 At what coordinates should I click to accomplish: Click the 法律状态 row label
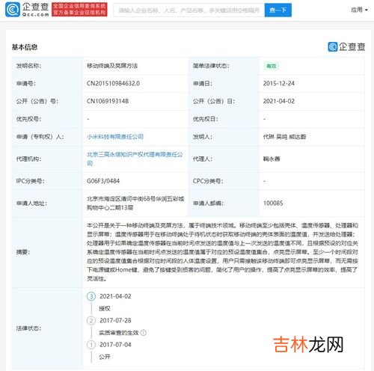[28, 328]
